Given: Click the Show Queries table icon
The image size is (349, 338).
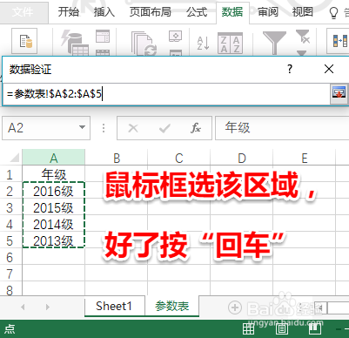Looking at the screenshot, I should coord(103,36).
